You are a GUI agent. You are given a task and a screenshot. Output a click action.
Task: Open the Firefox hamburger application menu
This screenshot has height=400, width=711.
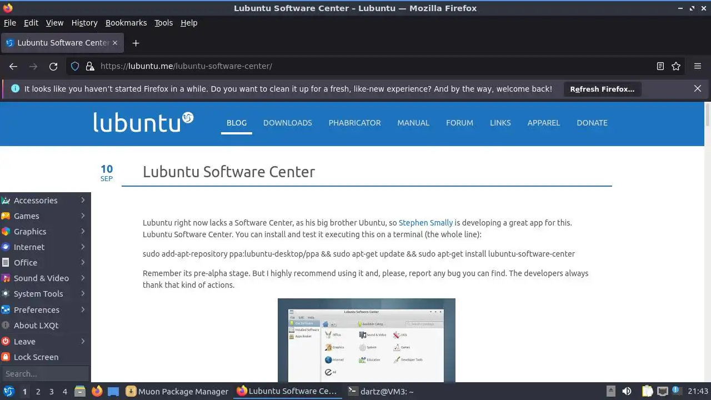click(698, 66)
